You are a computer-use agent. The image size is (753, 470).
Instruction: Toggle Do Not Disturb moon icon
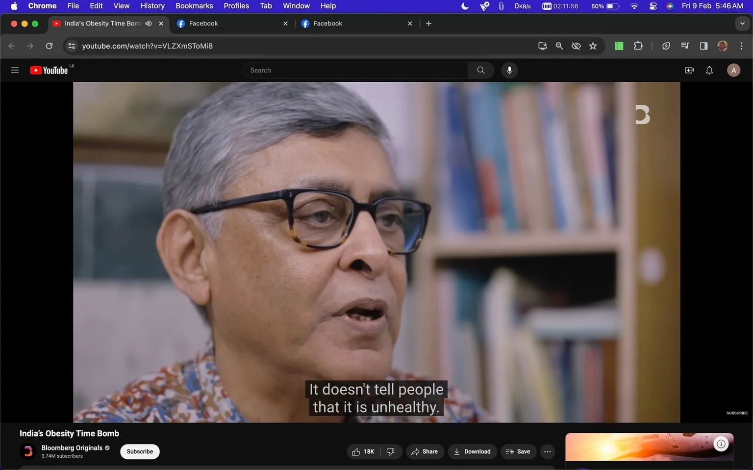point(465,6)
